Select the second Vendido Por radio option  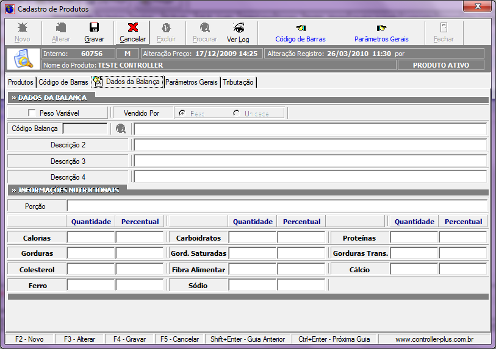click(236, 113)
